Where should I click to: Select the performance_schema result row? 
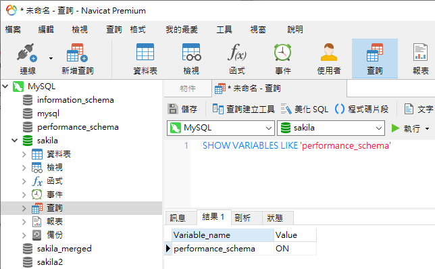[240, 249]
